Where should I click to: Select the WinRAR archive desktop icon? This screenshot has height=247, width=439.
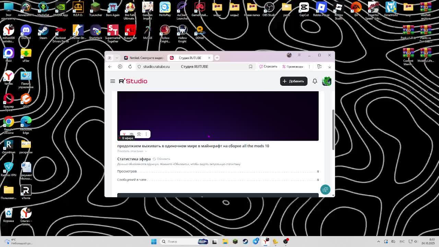pyautogui.click(x=426, y=11)
